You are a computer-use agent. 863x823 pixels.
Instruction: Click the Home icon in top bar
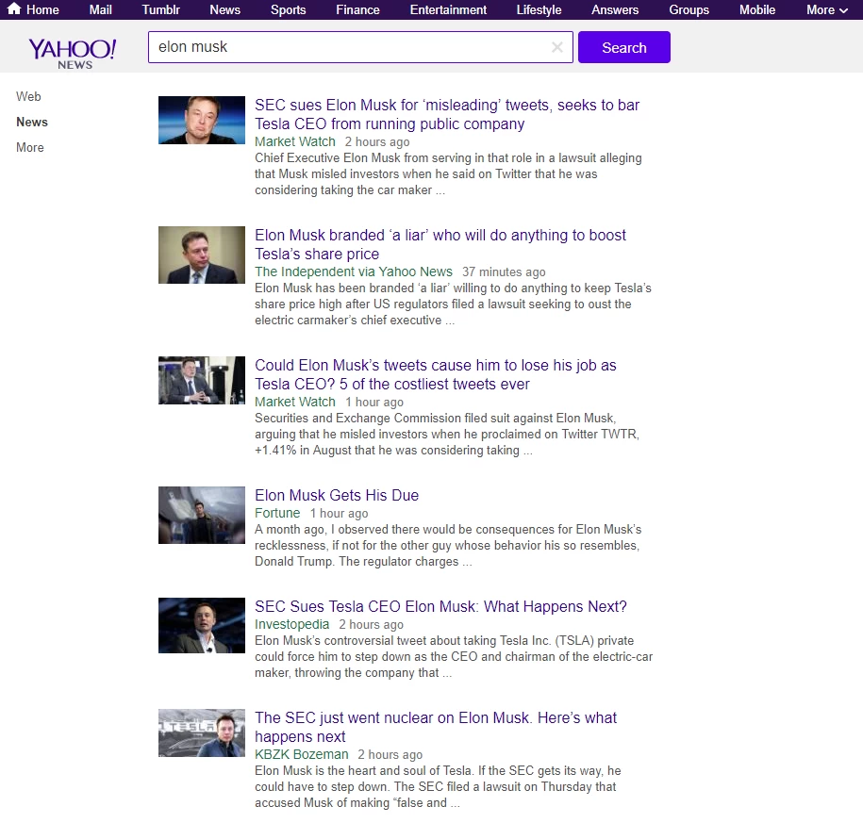tap(14, 9)
